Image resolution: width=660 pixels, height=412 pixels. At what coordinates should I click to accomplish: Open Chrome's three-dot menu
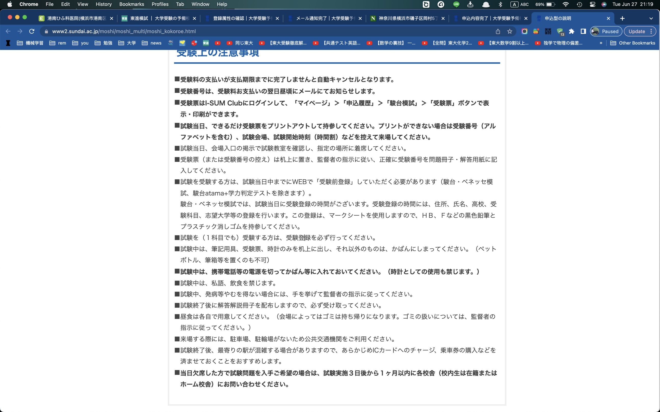pyautogui.click(x=651, y=31)
